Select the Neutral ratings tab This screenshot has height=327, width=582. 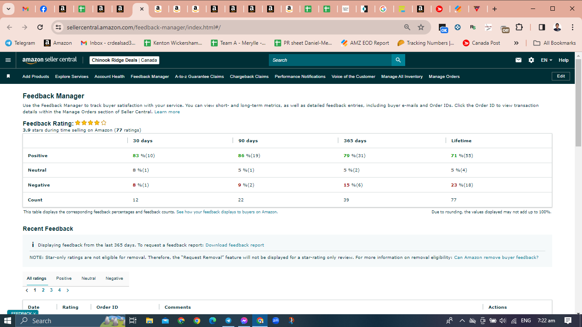tap(89, 278)
